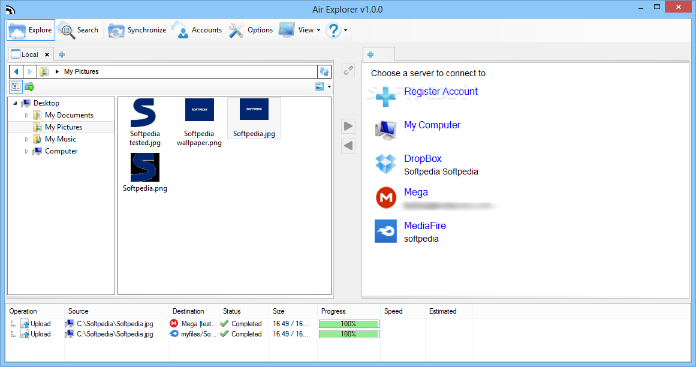696x367 pixels.
Task: Select the Upload row destined for myfiles
Action: point(194,334)
